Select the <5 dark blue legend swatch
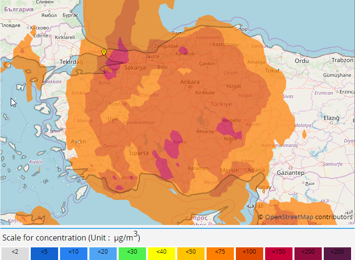 point(44,254)
